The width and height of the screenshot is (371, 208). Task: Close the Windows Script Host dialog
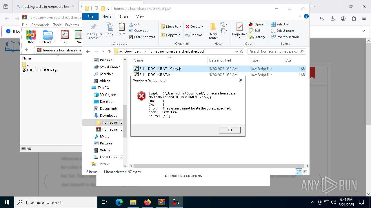[x=241, y=80]
